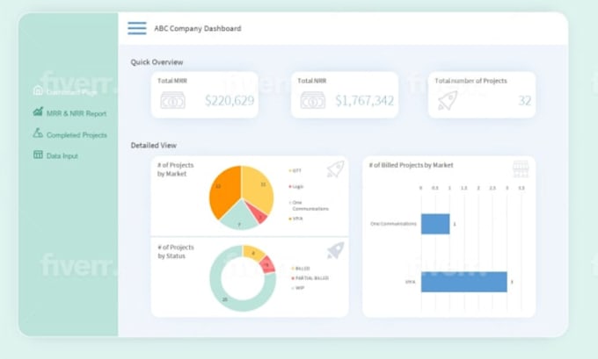Click the project count value 32
Image resolution: width=598 pixels, height=359 pixels.
tap(525, 101)
